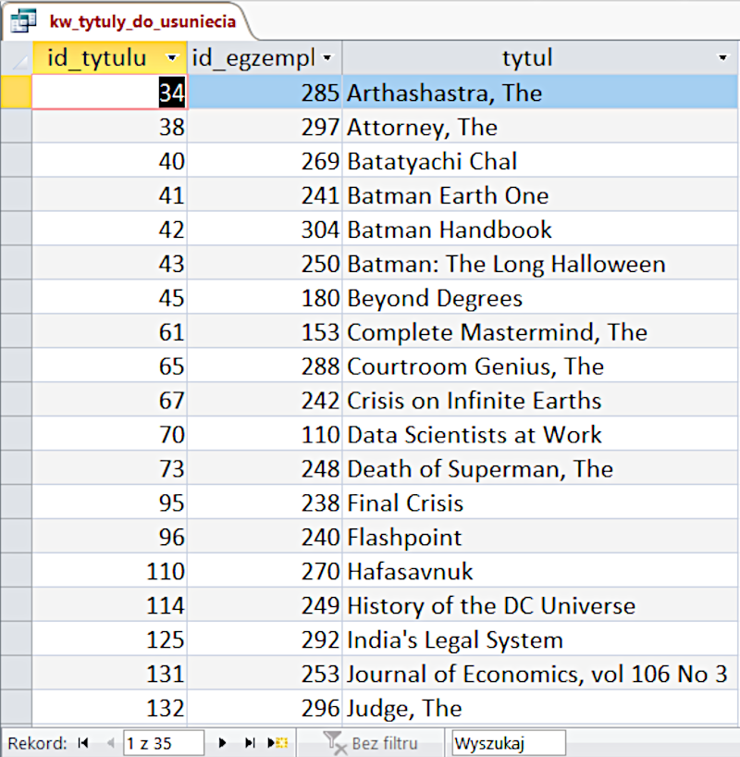Image resolution: width=740 pixels, height=757 pixels.
Task: Select the tytul column header
Action: click(527, 58)
